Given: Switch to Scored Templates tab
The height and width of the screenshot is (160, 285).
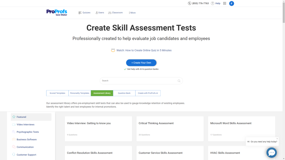Looking at the screenshot, I should tap(57, 93).
